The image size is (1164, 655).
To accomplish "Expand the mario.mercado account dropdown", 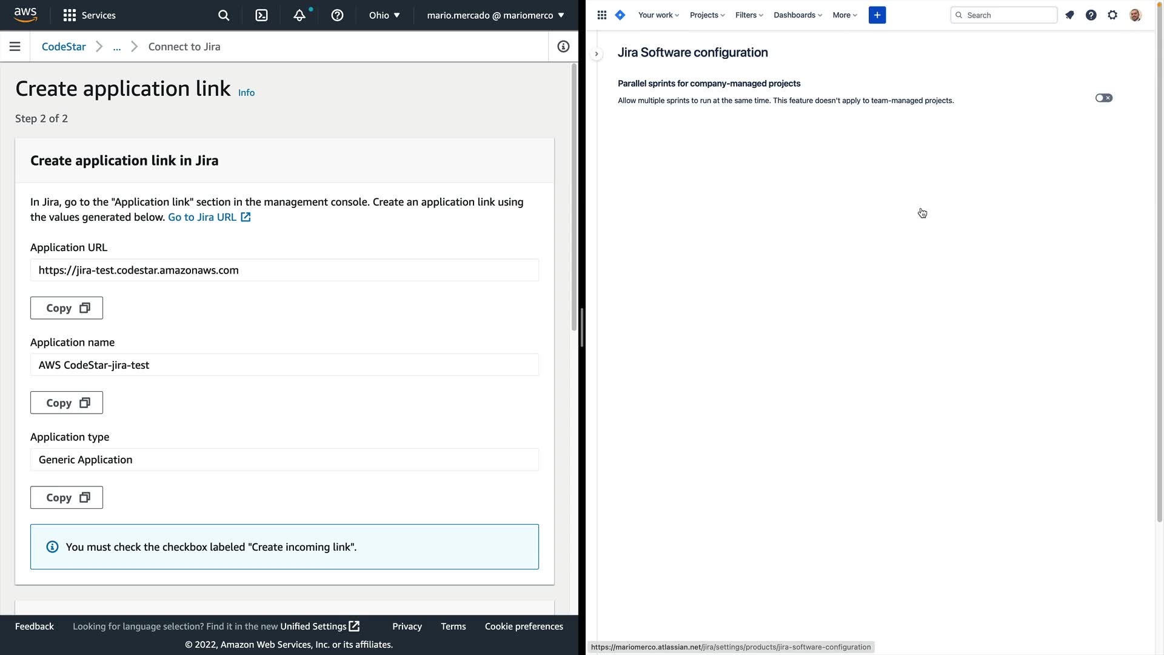I will tap(495, 15).
